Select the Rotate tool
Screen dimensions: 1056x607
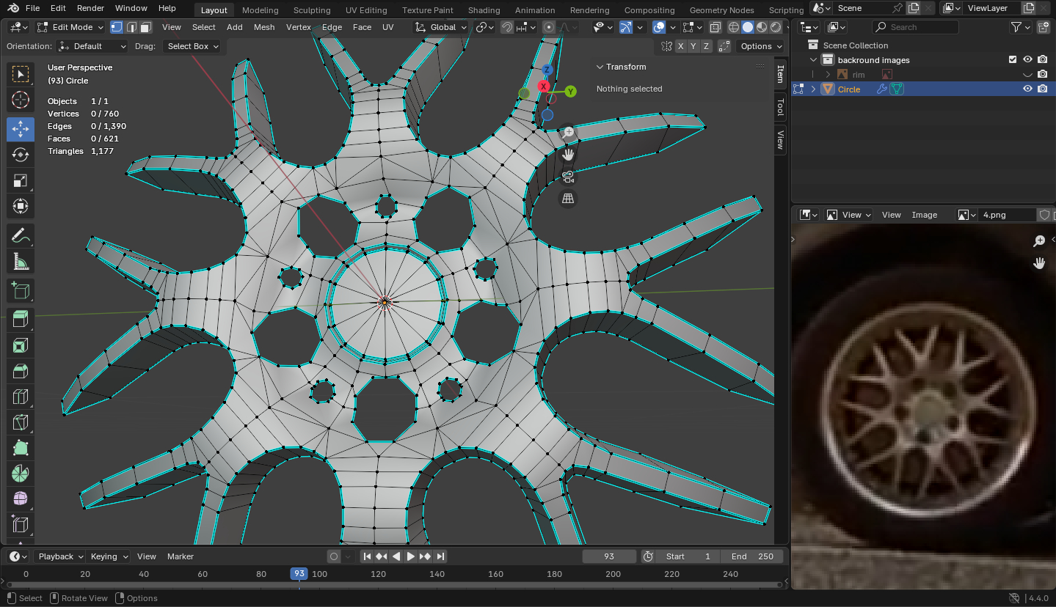pyautogui.click(x=21, y=155)
